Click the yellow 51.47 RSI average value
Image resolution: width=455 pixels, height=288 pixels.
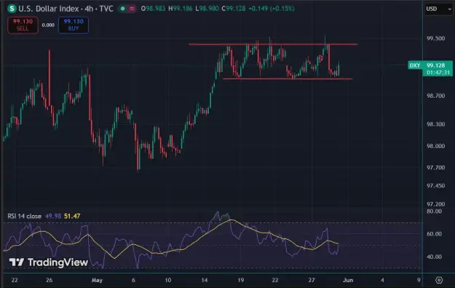coord(72,217)
